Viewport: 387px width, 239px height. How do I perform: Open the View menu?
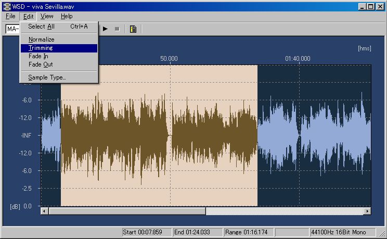(47, 16)
